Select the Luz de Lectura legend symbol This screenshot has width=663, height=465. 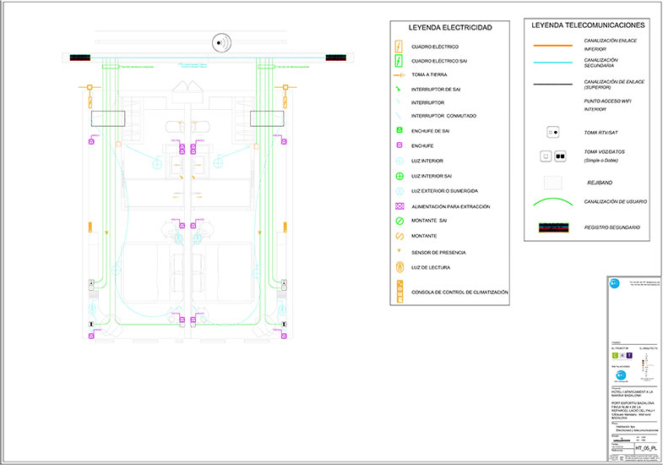coord(398,267)
